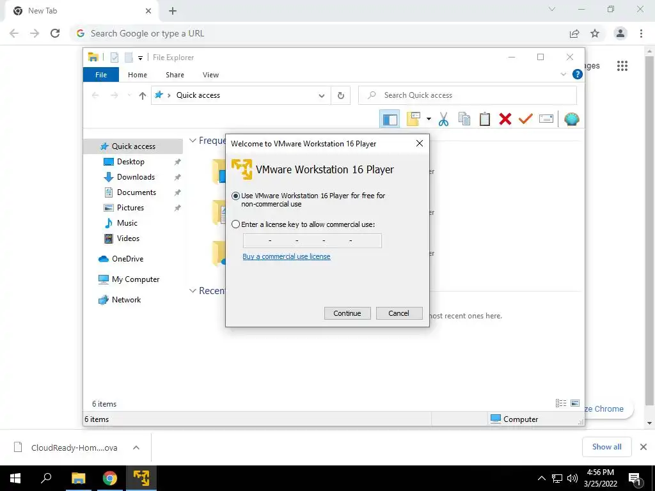Open Chrome tab search chevron
The width and height of the screenshot is (655, 491).
click(x=552, y=9)
